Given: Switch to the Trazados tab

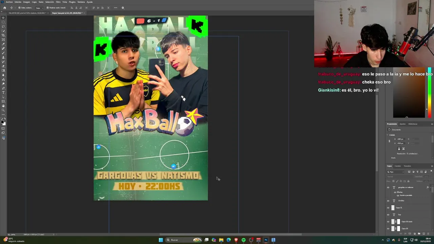Looking at the screenshot, I should click(407, 166).
